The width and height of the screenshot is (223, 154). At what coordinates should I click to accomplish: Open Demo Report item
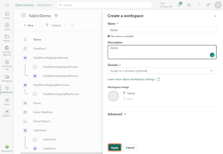pos(42,121)
